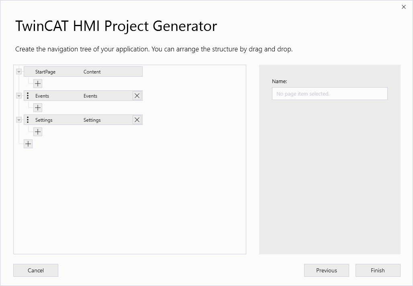The height and width of the screenshot is (286, 413).
Task: Click Finish to generate the project
Action: point(378,270)
